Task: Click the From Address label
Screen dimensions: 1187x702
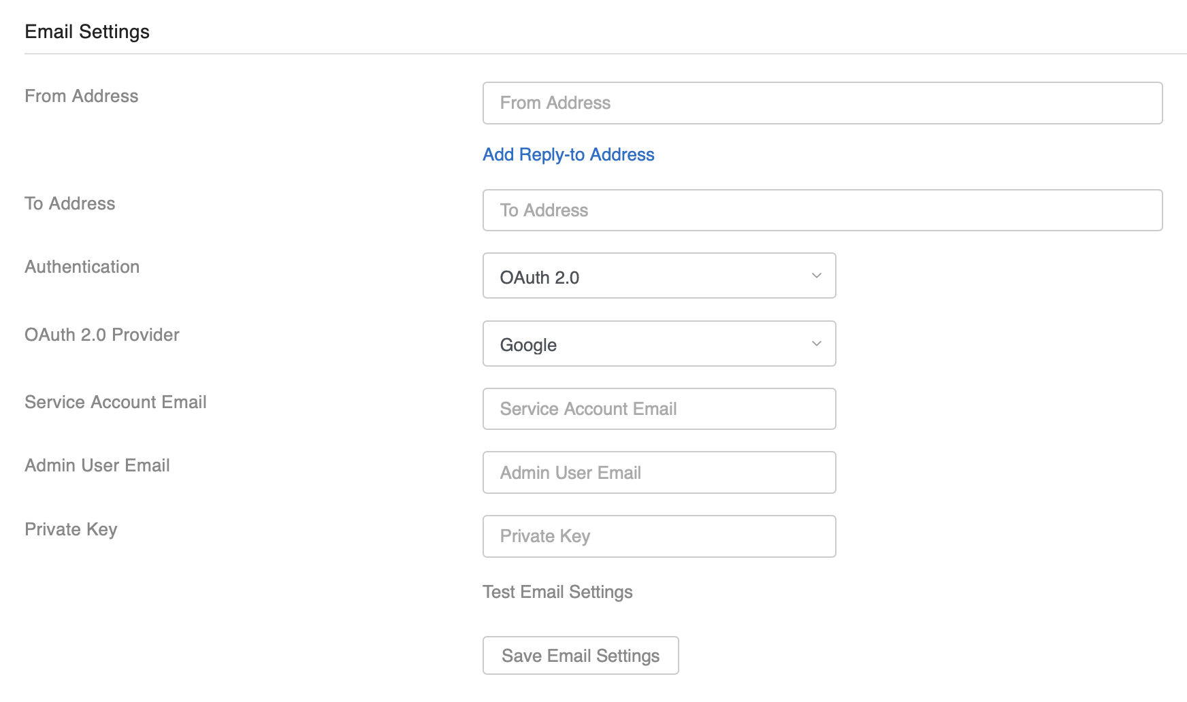Action: [x=81, y=96]
